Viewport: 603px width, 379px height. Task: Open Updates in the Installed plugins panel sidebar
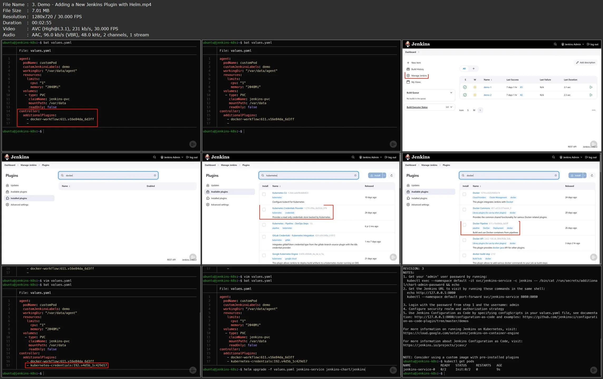coord(12,185)
